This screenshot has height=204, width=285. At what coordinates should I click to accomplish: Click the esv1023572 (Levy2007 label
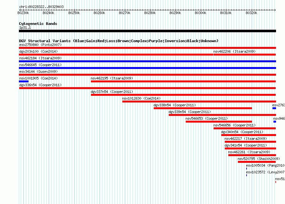coord(265,172)
